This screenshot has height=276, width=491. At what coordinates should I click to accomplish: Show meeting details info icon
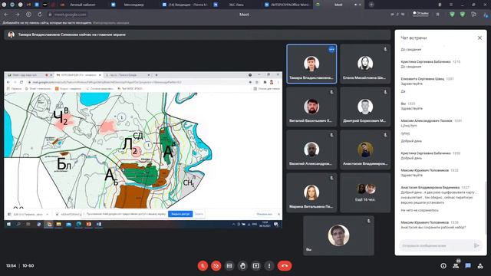tap(443, 266)
